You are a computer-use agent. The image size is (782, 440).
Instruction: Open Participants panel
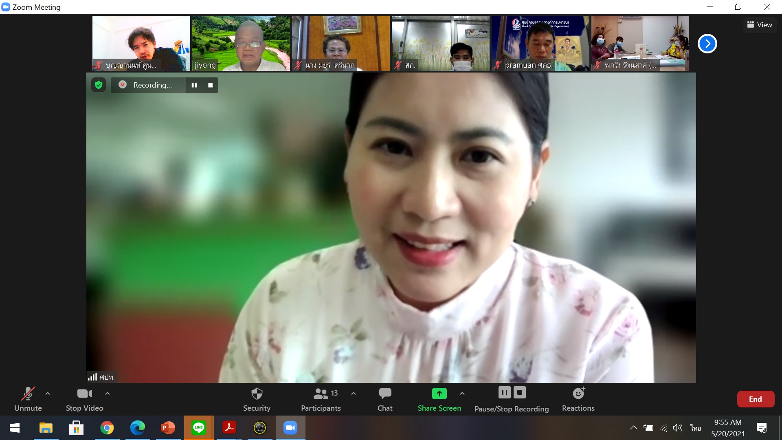321,399
